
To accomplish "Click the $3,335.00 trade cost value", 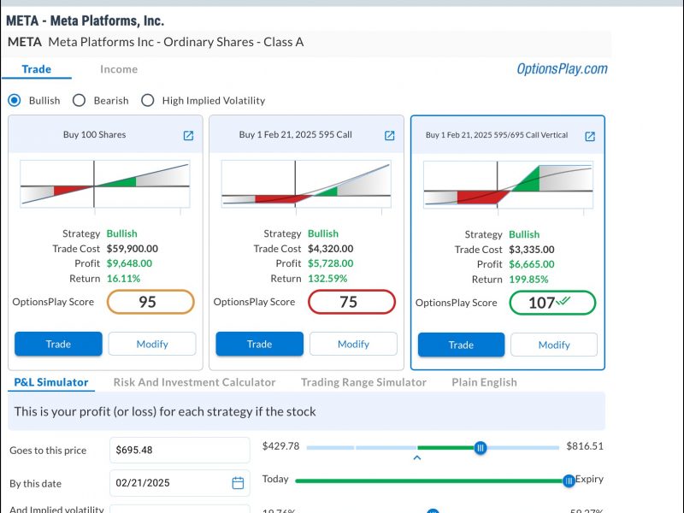I will (x=532, y=250).
